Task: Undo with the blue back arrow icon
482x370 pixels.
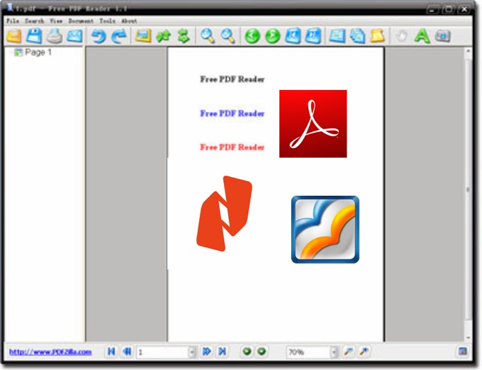Action: tap(98, 36)
